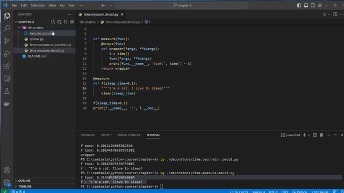Close the time.measure.deco2.py tab
Viewport: 344px width, 193px height.
122,14
